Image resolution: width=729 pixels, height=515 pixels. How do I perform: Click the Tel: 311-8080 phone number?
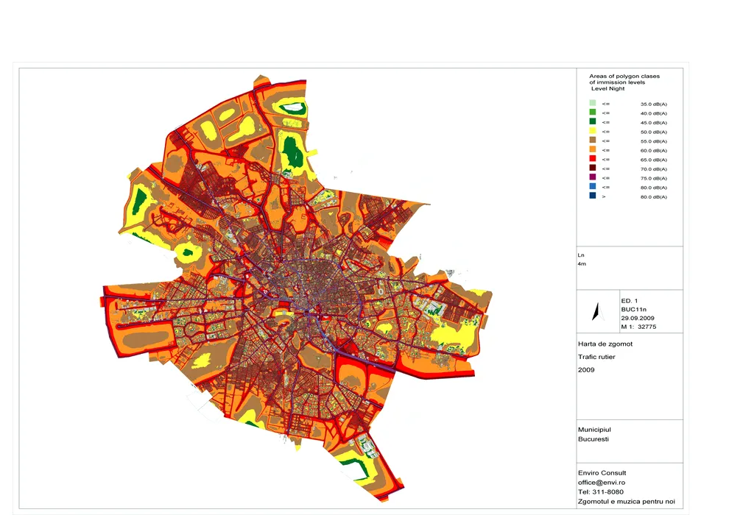tap(601, 491)
